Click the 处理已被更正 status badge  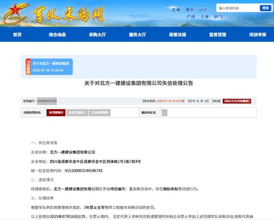(77, 113)
